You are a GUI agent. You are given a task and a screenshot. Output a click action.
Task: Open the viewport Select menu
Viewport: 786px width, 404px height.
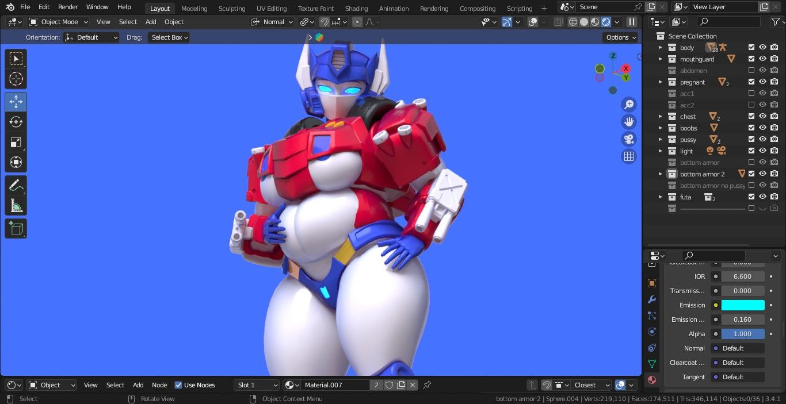tap(128, 22)
